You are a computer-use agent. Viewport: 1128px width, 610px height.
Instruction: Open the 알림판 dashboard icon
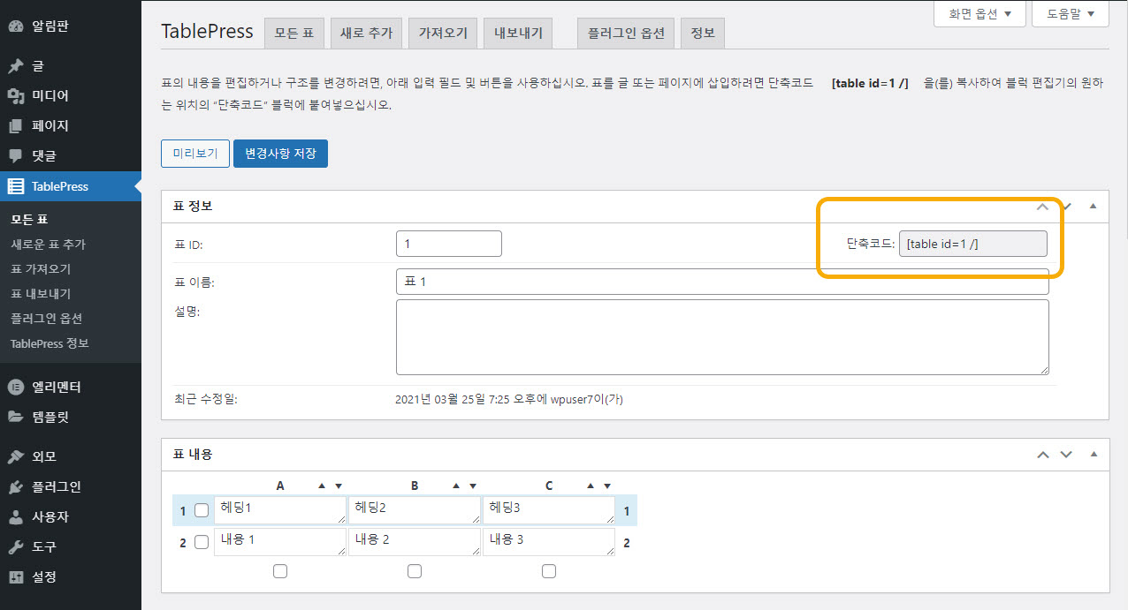pos(16,26)
